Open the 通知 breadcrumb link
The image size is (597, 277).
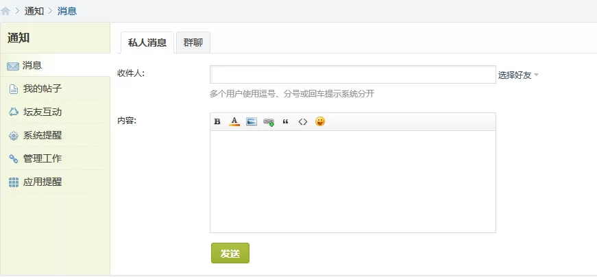point(34,11)
